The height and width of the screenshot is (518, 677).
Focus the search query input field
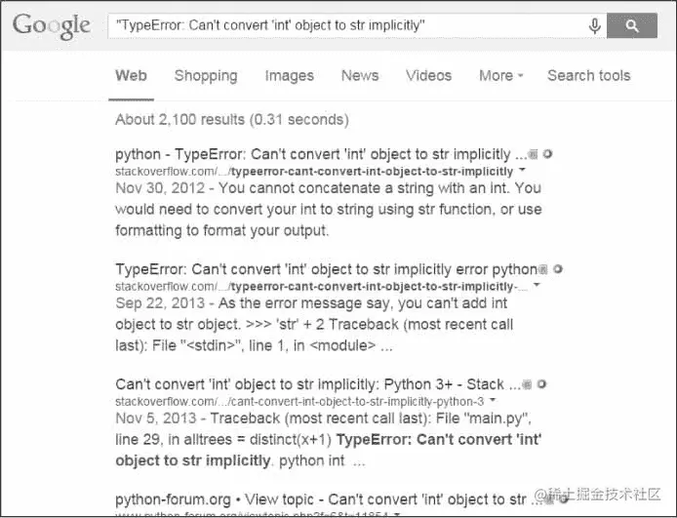coord(347,26)
